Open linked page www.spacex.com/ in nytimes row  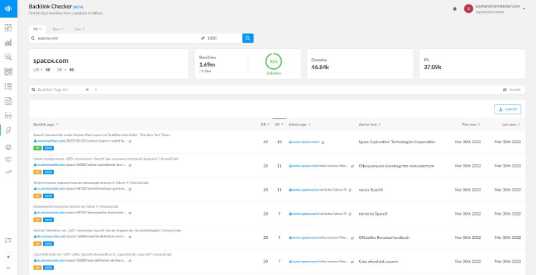[x=304, y=142]
